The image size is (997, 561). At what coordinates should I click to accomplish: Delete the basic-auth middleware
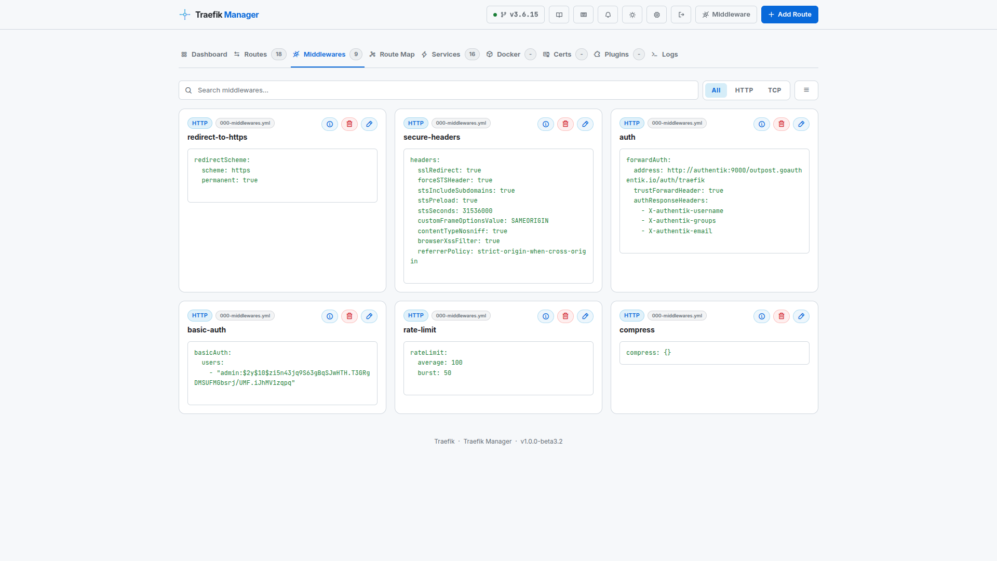349,316
